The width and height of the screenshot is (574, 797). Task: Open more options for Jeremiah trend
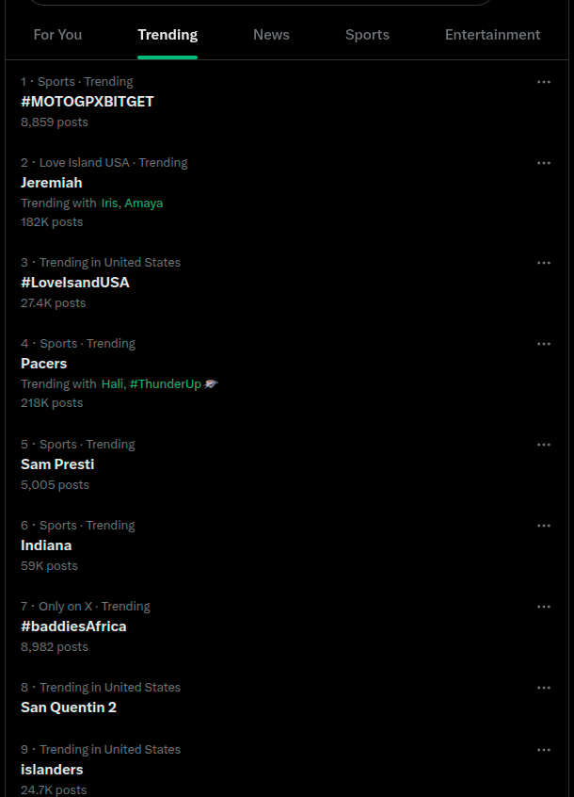point(544,163)
